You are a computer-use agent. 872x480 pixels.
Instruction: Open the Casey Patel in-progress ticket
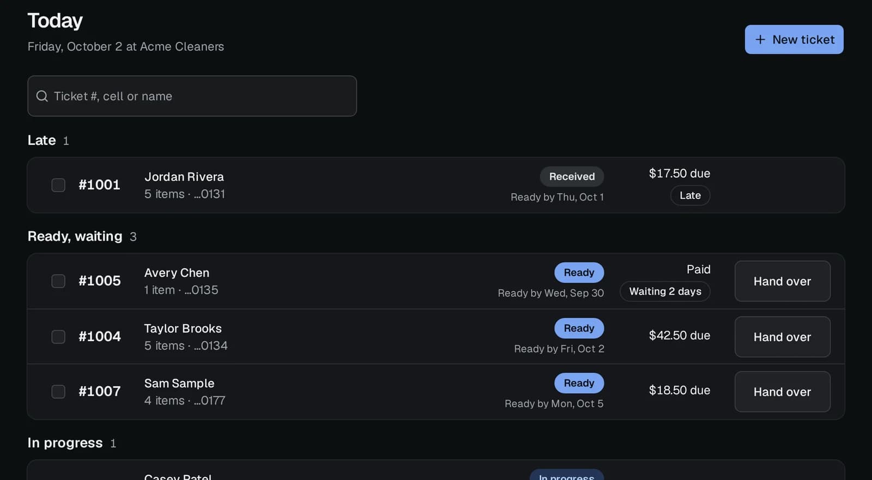[436, 470]
